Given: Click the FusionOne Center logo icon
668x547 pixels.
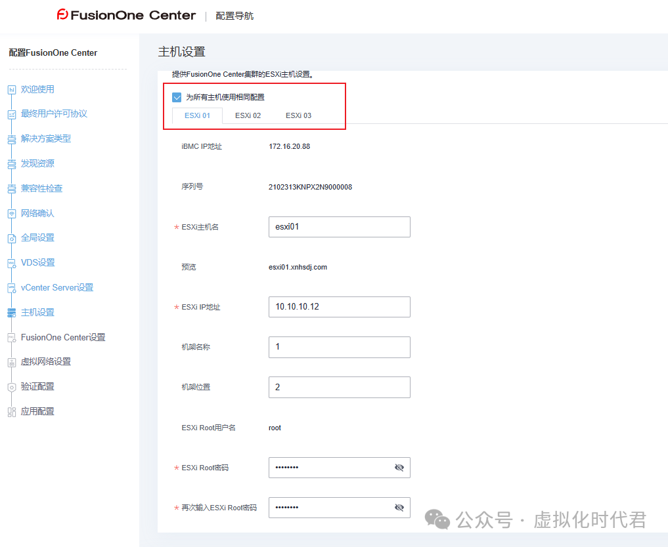Looking at the screenshot, I should (62, 15).
